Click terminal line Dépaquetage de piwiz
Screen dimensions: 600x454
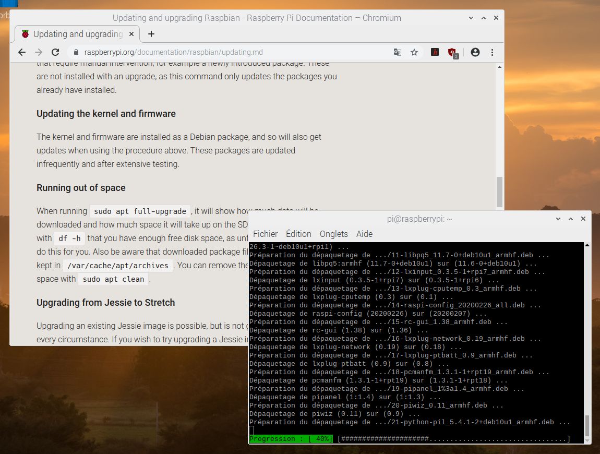click(334, 414)
